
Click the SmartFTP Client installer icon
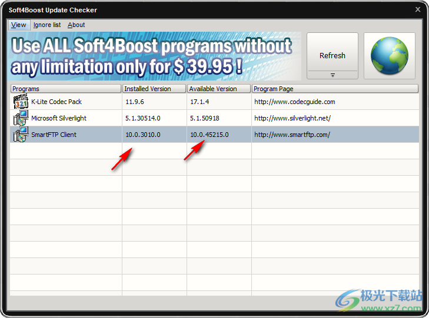coord(21,135)
